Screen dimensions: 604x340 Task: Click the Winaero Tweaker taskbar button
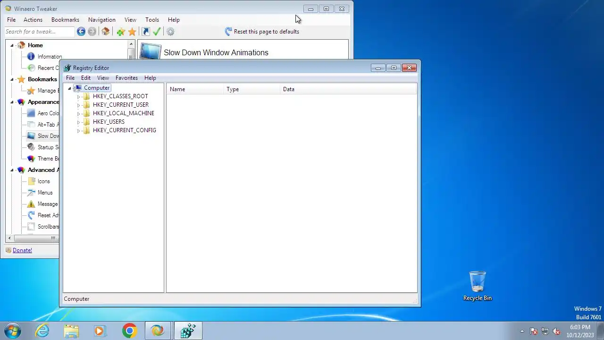(x=158, y=331)
